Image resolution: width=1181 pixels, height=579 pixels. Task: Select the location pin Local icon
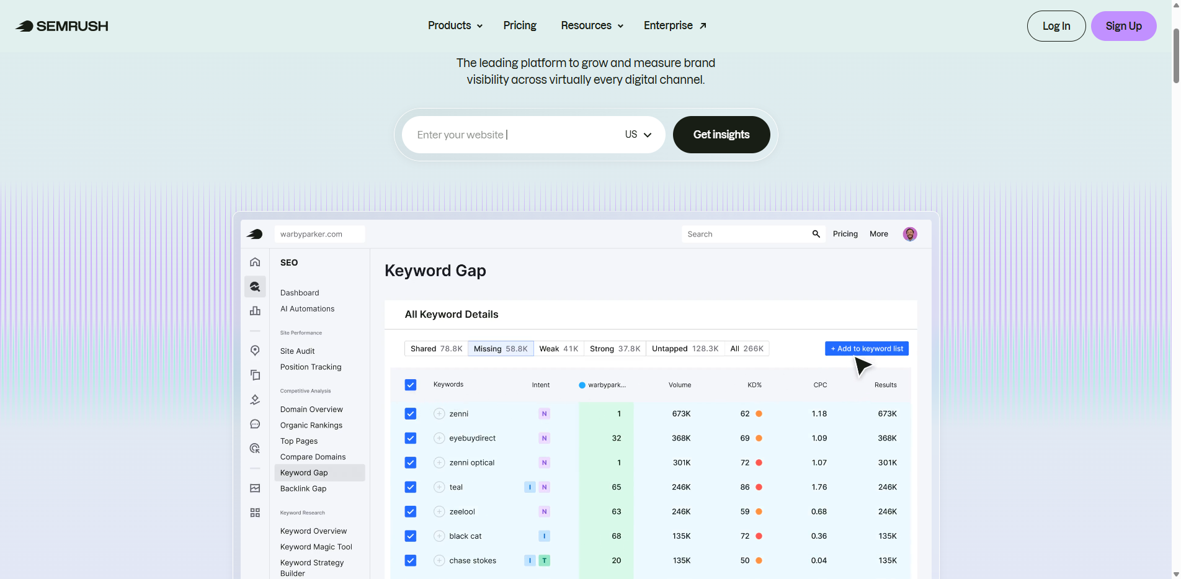(255, 350)
